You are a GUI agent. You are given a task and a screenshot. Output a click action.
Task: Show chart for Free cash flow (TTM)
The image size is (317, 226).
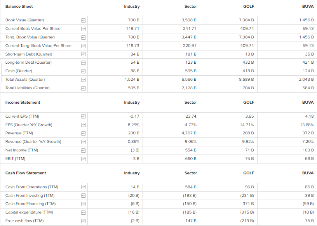coord(83,221)
